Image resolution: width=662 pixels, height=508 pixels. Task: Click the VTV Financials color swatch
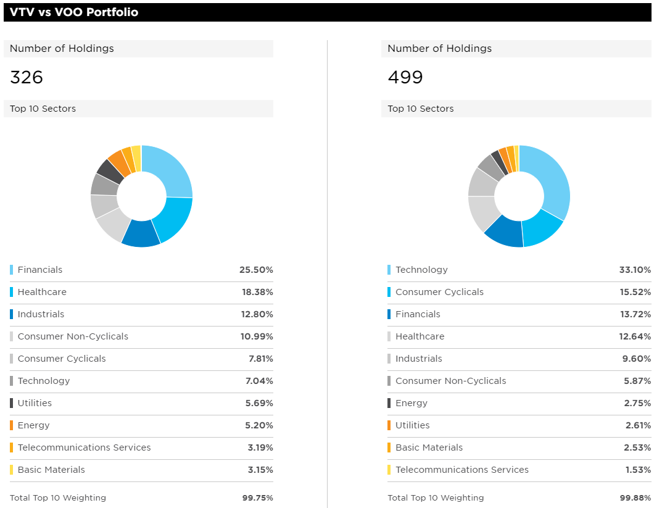click(11, 270)
